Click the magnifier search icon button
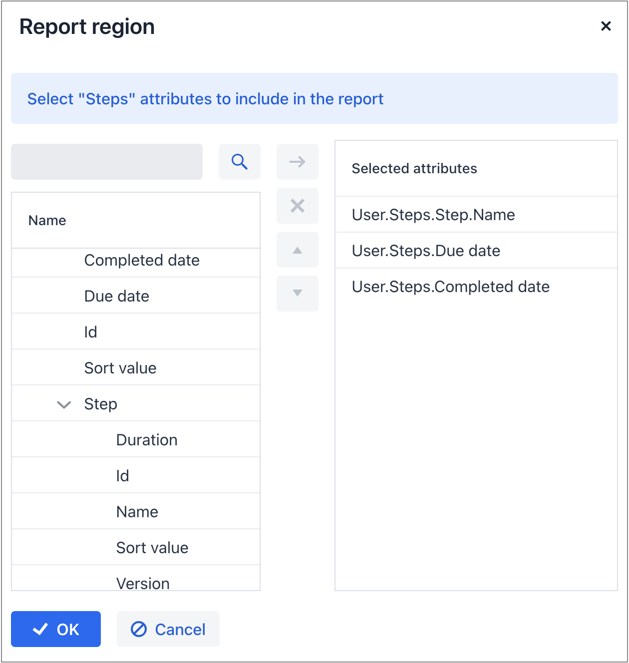The image size is (629, 663). coord(240,162)
